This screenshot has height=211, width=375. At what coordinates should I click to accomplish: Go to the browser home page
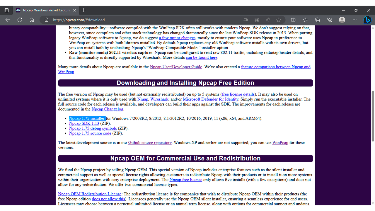point(32,20)
